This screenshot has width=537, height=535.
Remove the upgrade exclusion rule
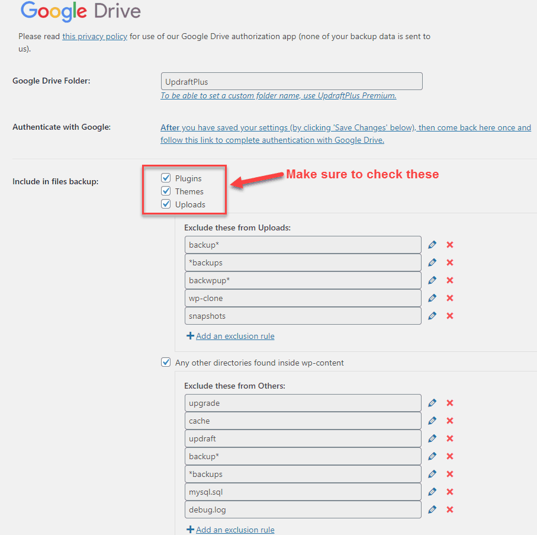point(450,403)
